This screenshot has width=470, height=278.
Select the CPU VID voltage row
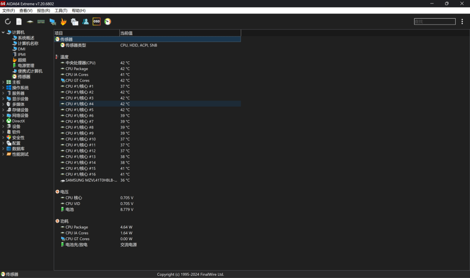(x=151, y=204)
